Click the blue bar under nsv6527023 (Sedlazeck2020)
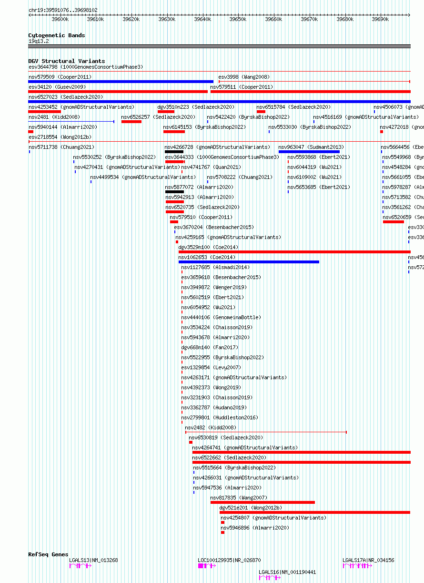 click(219, 102)
